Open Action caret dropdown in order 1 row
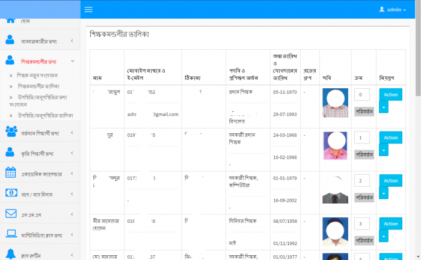421x260 pixels. tap(384, 150)
